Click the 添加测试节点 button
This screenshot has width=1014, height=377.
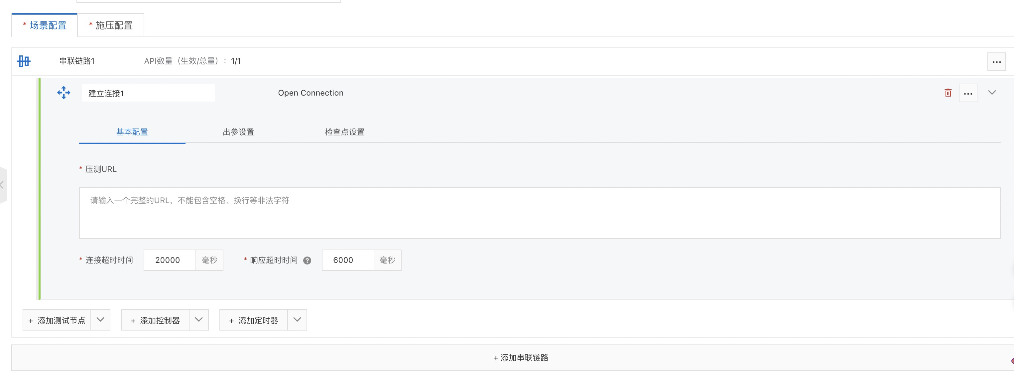(x=57, y=320)
